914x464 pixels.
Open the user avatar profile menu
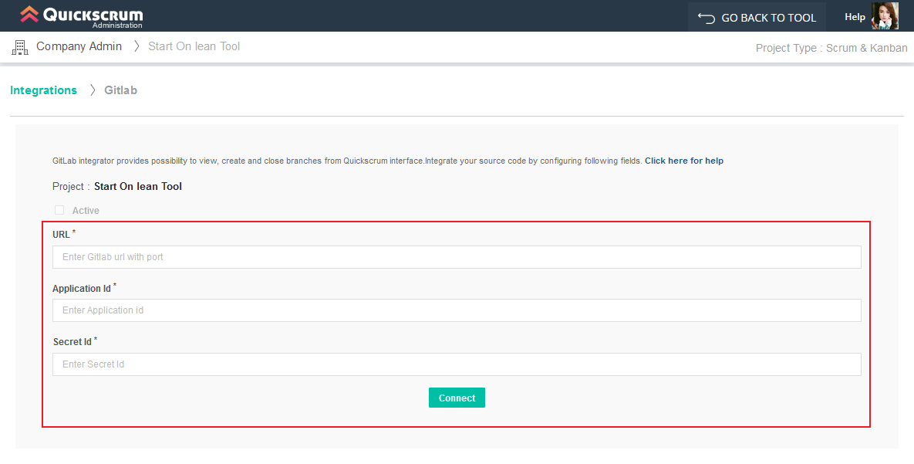point(885,15)
